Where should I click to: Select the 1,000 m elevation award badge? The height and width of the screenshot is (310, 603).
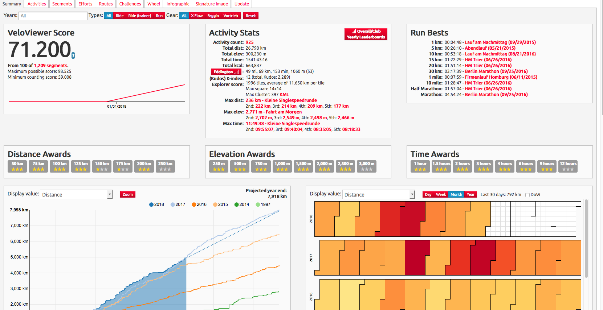tap(282, 166)
